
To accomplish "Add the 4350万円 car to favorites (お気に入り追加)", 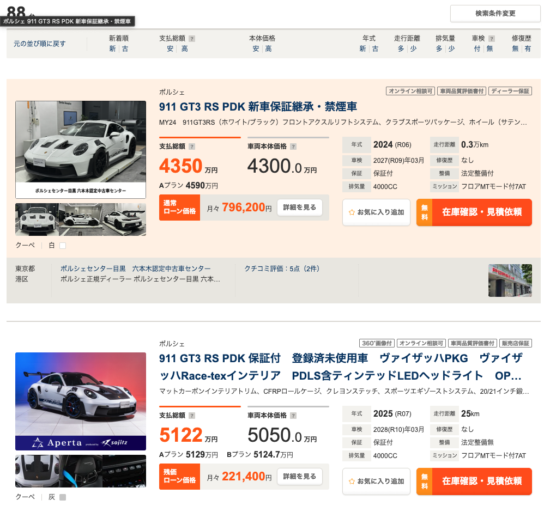I will point(376,212).
